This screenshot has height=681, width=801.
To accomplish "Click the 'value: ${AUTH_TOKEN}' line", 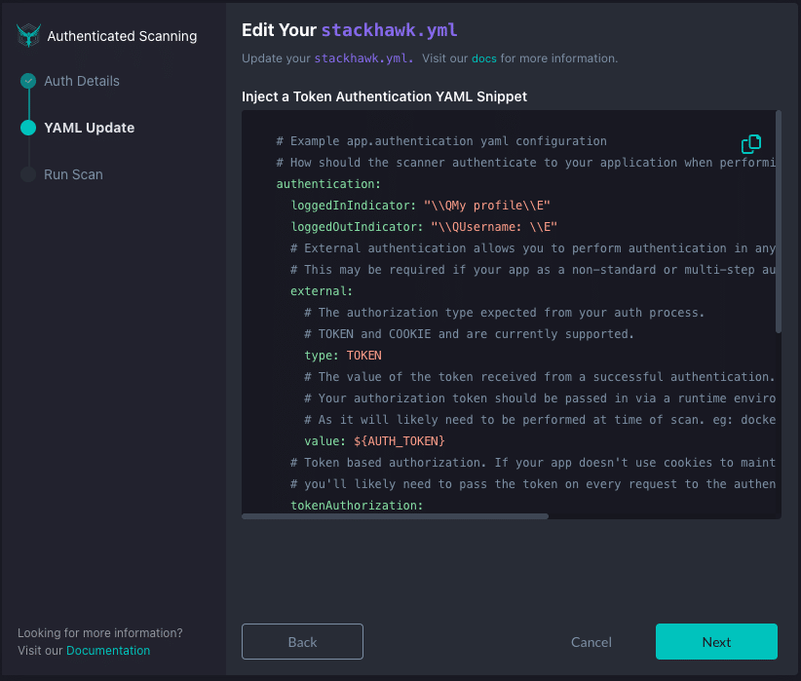I will 374,441.
